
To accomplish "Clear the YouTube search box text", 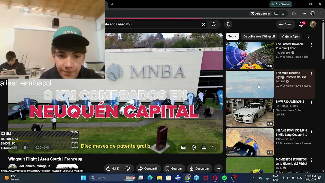I will [204, 24].
